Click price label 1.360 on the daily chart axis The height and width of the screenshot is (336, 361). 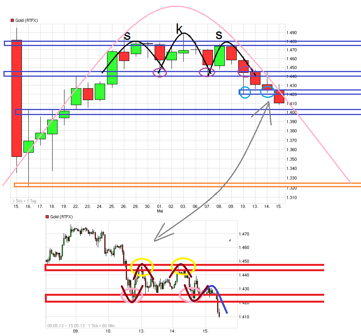[292, 150]
